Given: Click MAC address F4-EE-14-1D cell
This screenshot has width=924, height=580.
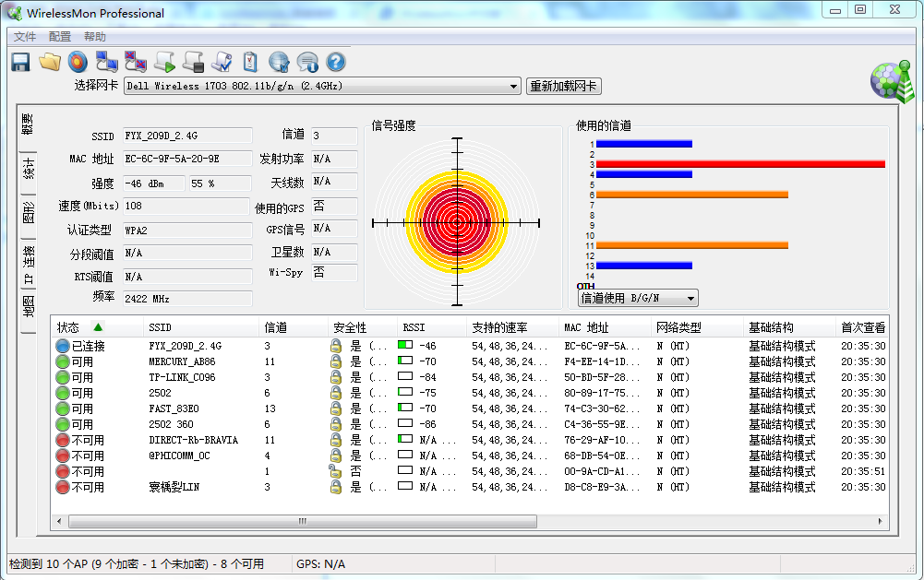Looking at the screenshot, I should pyautogui.click(x=602, y=361).
